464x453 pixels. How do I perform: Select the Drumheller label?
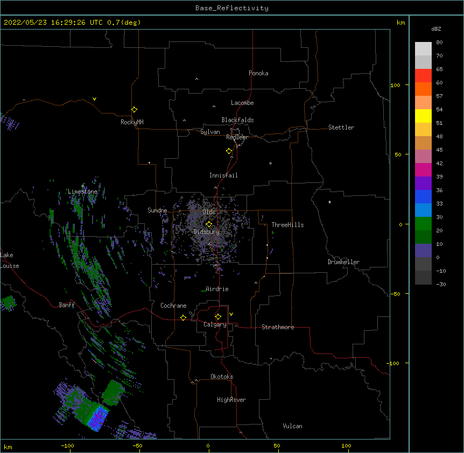point(343,262)
